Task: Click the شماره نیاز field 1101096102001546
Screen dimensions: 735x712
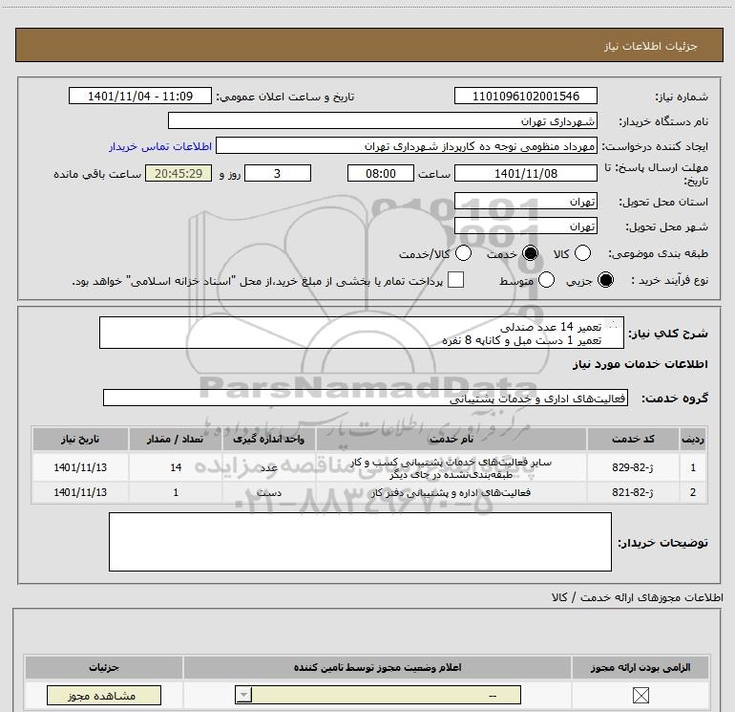Action: 525,96
